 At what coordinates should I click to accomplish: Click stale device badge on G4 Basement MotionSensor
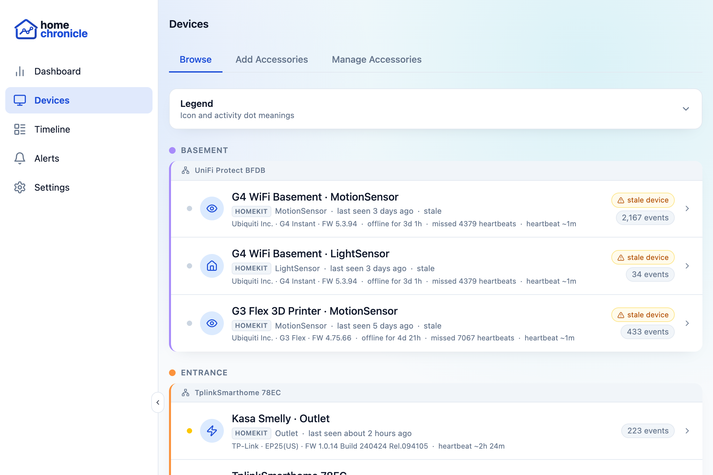tap(643, 200)
